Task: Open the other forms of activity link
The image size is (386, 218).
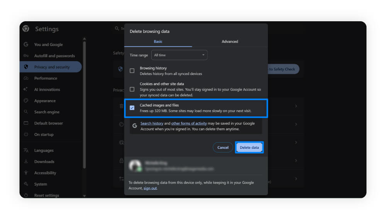Action: coord(189,123)
